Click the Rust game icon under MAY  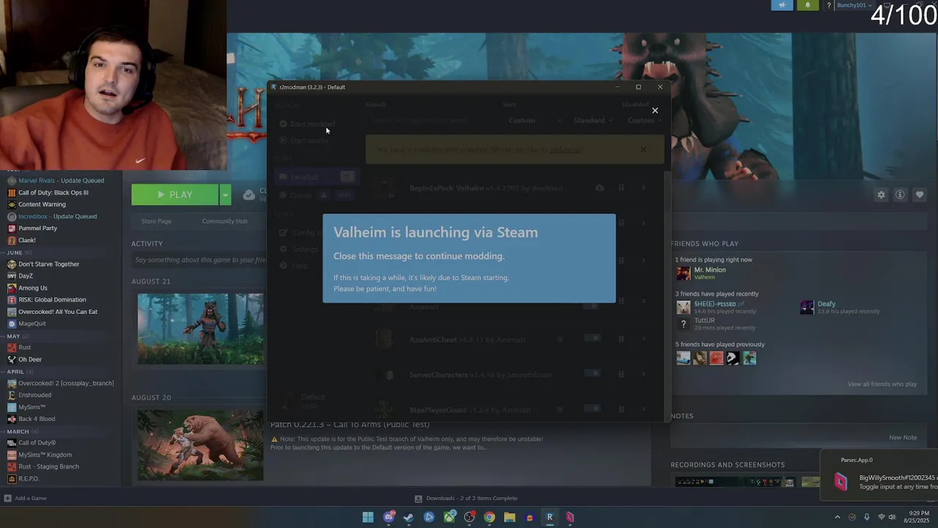(12, 348)
